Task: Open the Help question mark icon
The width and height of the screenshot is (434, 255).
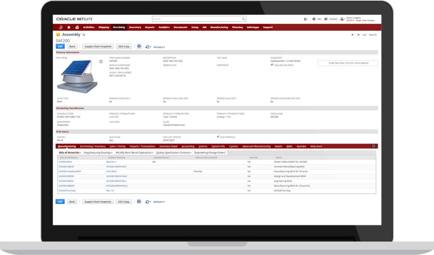Action: coord(314,19)
